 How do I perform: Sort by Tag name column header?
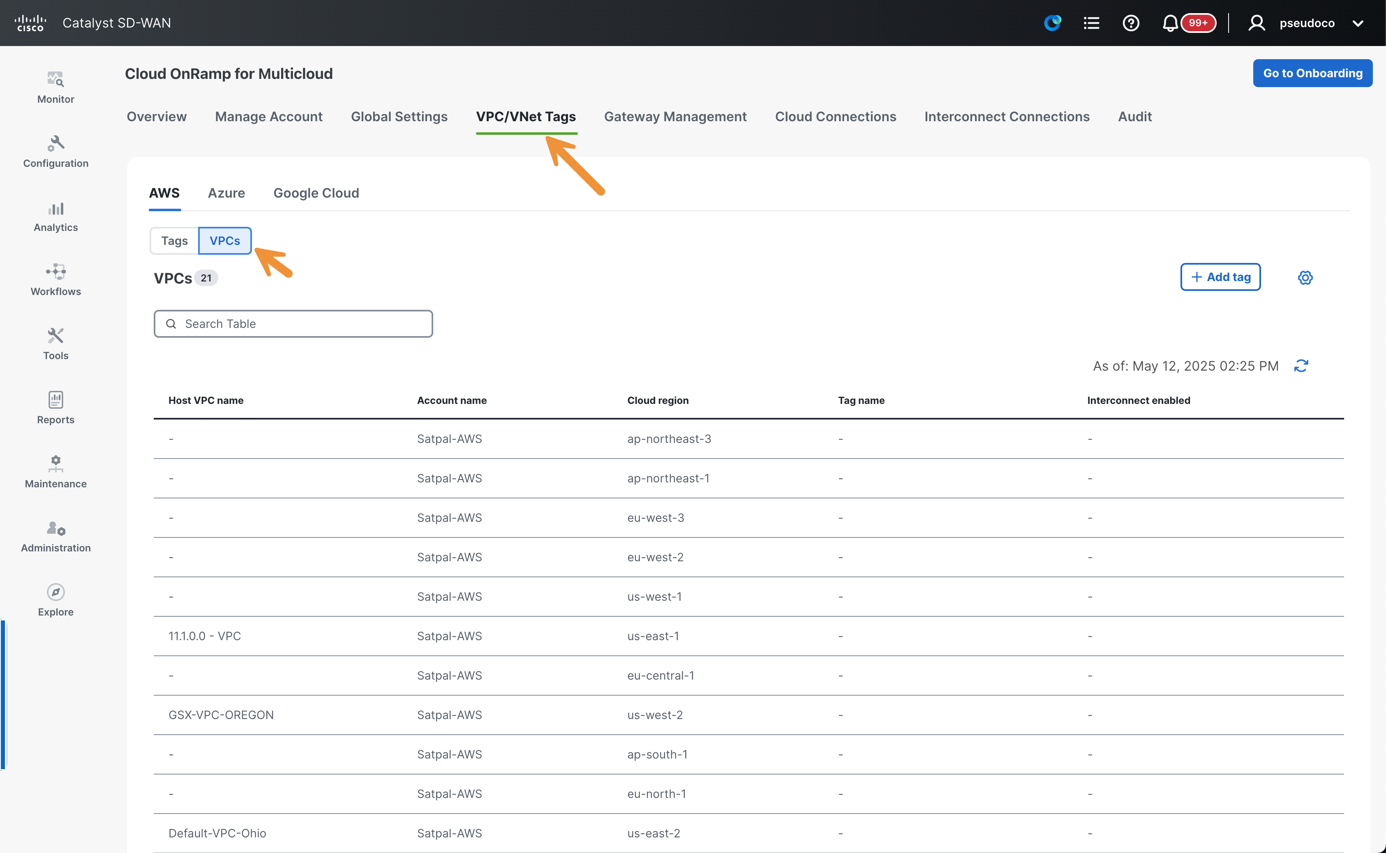861,401
